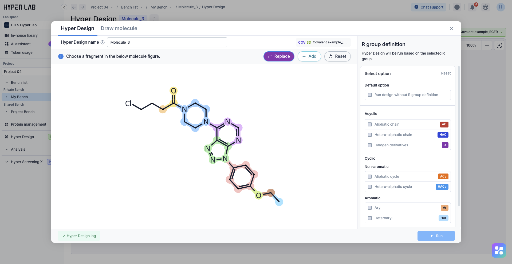The image size is (512, 264).
Task: Open the language globe icon
Action: 486,7
